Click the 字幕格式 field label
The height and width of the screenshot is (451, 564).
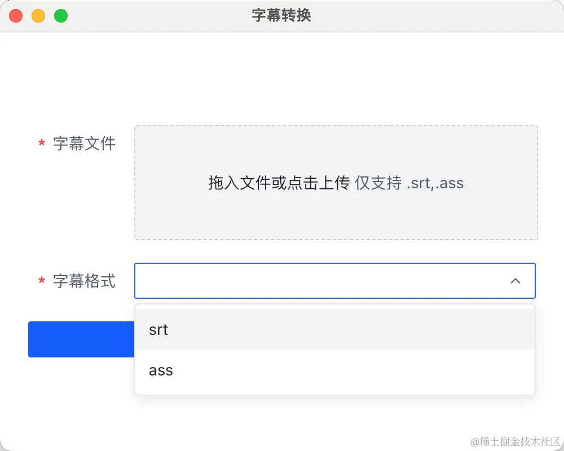click(x=84, y=281)
